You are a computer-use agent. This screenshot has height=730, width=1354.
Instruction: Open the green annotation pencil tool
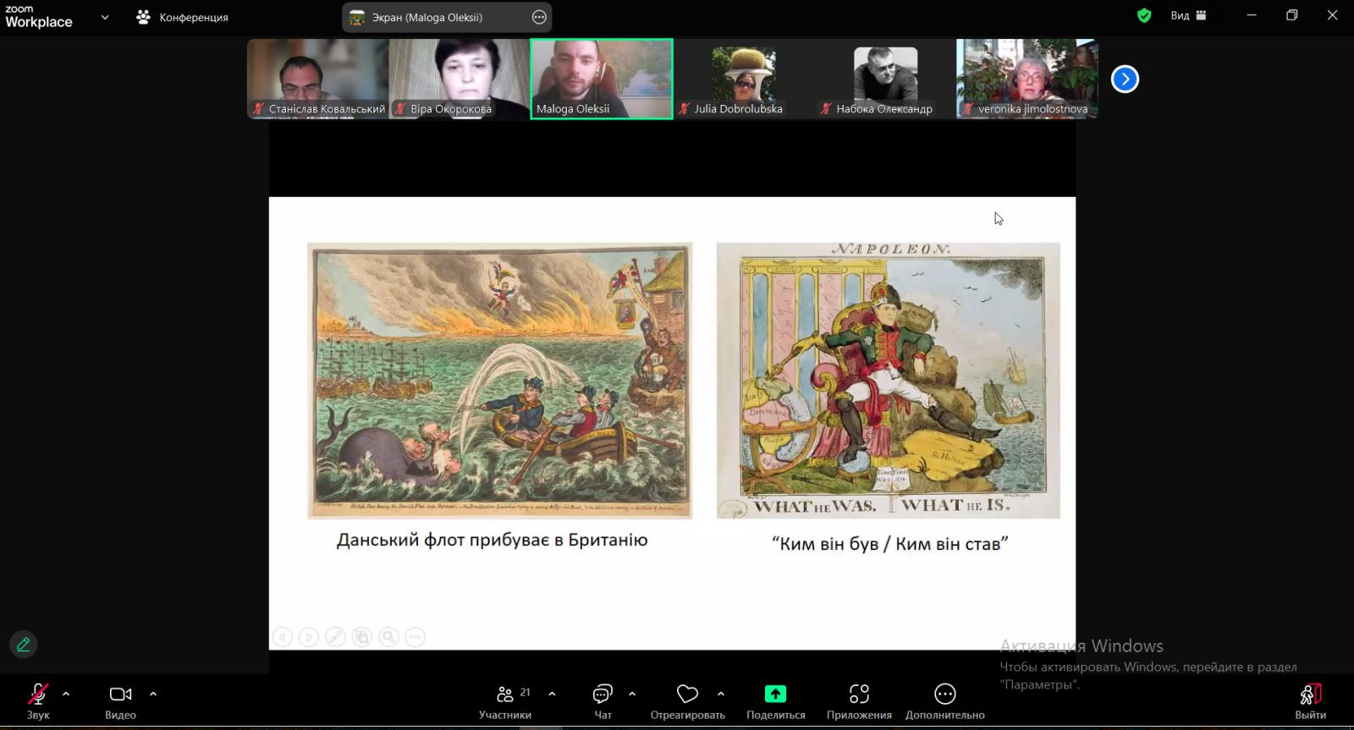point(24,645)
